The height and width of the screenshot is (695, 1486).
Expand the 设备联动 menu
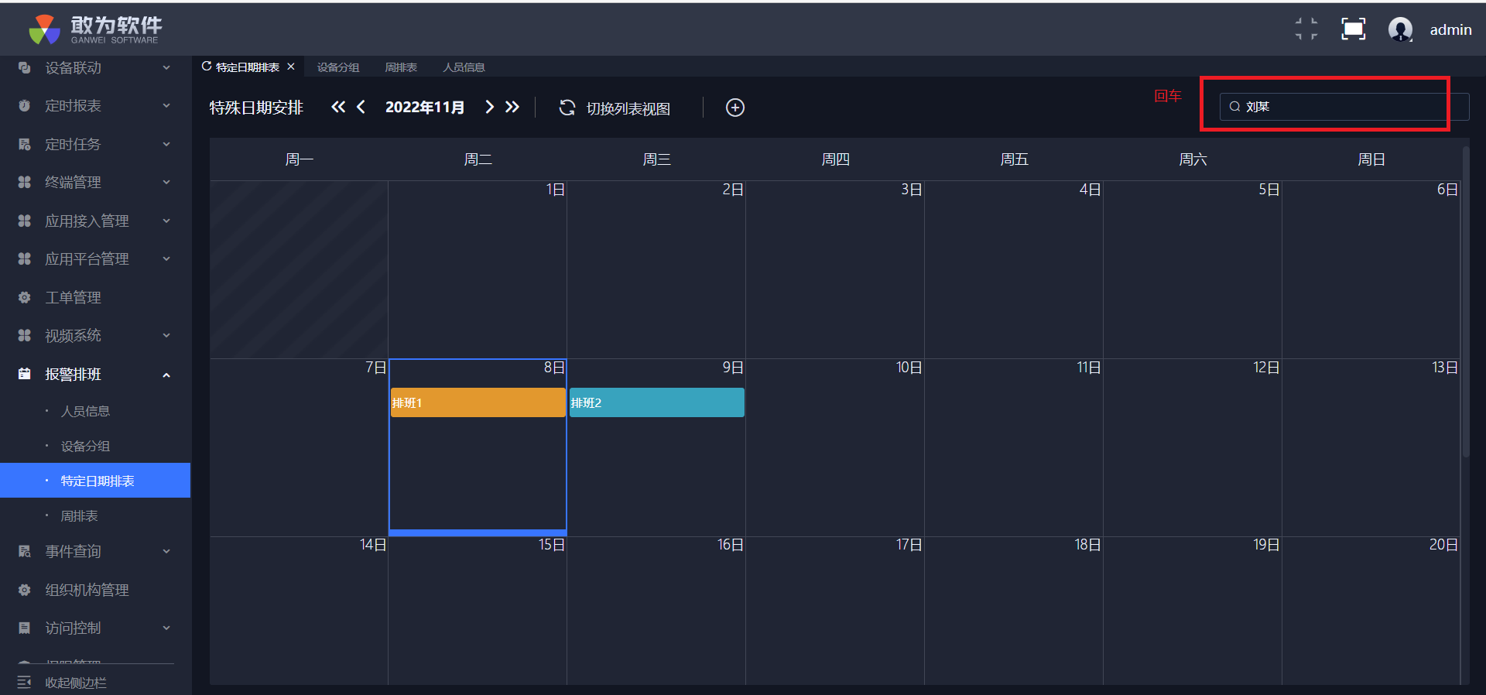(x=94, y=68)
